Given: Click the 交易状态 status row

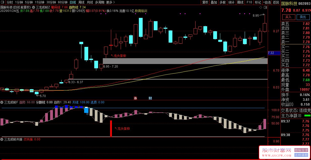Looking at the screenshot, I should 296,110.
